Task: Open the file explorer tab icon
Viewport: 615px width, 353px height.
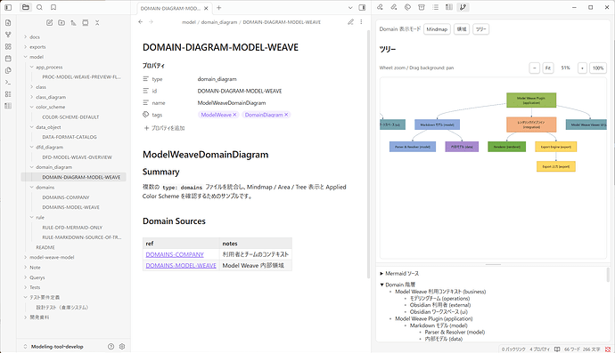Action: [x=26, y=7]
